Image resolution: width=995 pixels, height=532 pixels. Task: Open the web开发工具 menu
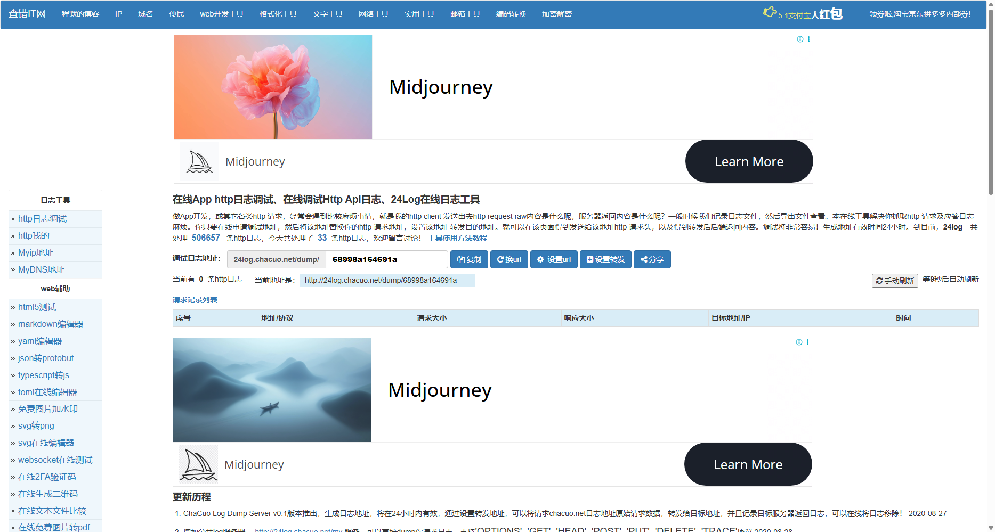(x=222, y=14)
